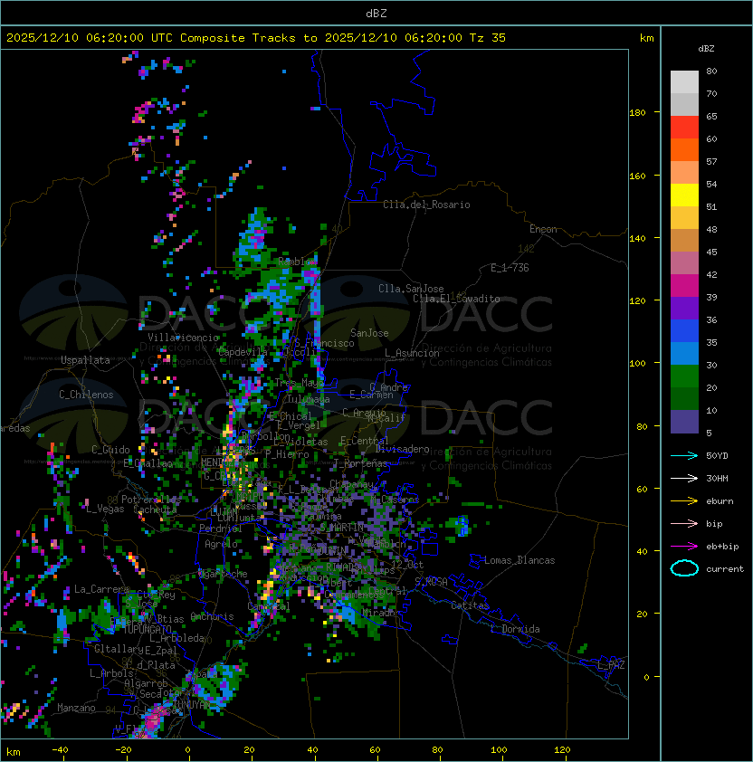
Task: Pick the light blue 30-35 dBZ swatch
Action: [x=684, y=353]
